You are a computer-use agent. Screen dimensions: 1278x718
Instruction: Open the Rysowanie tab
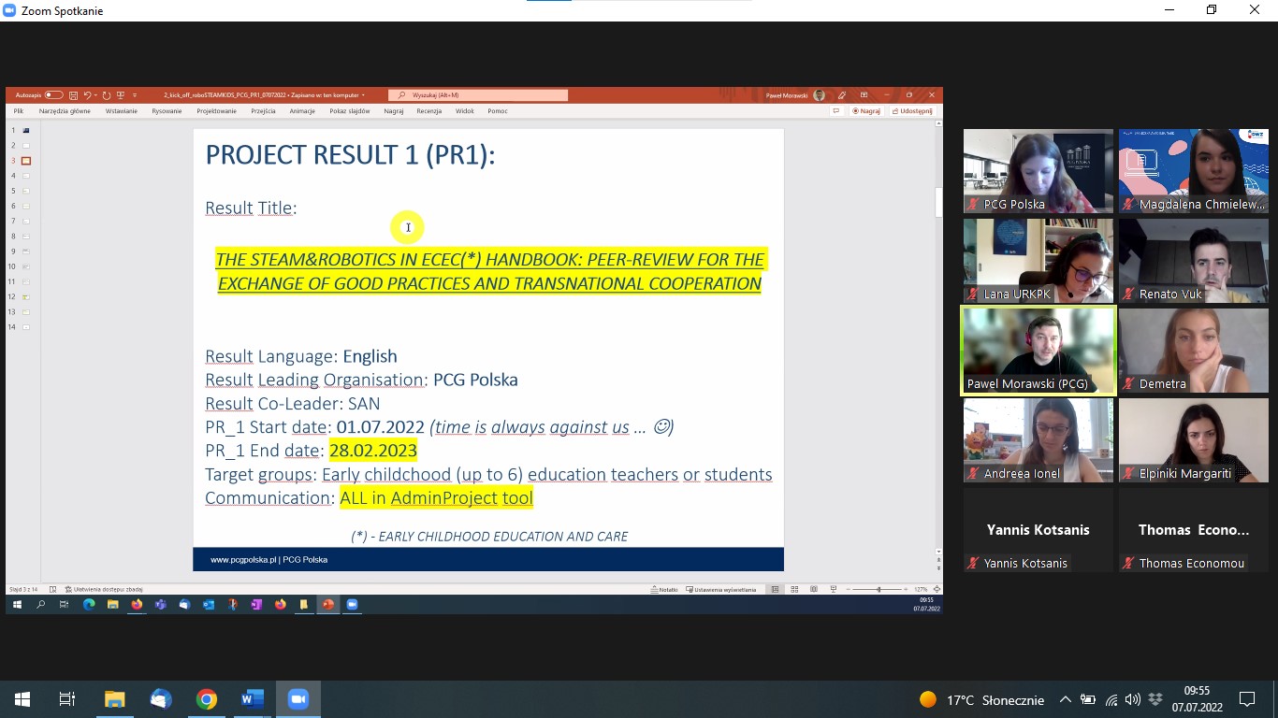[x=167, y=110]
